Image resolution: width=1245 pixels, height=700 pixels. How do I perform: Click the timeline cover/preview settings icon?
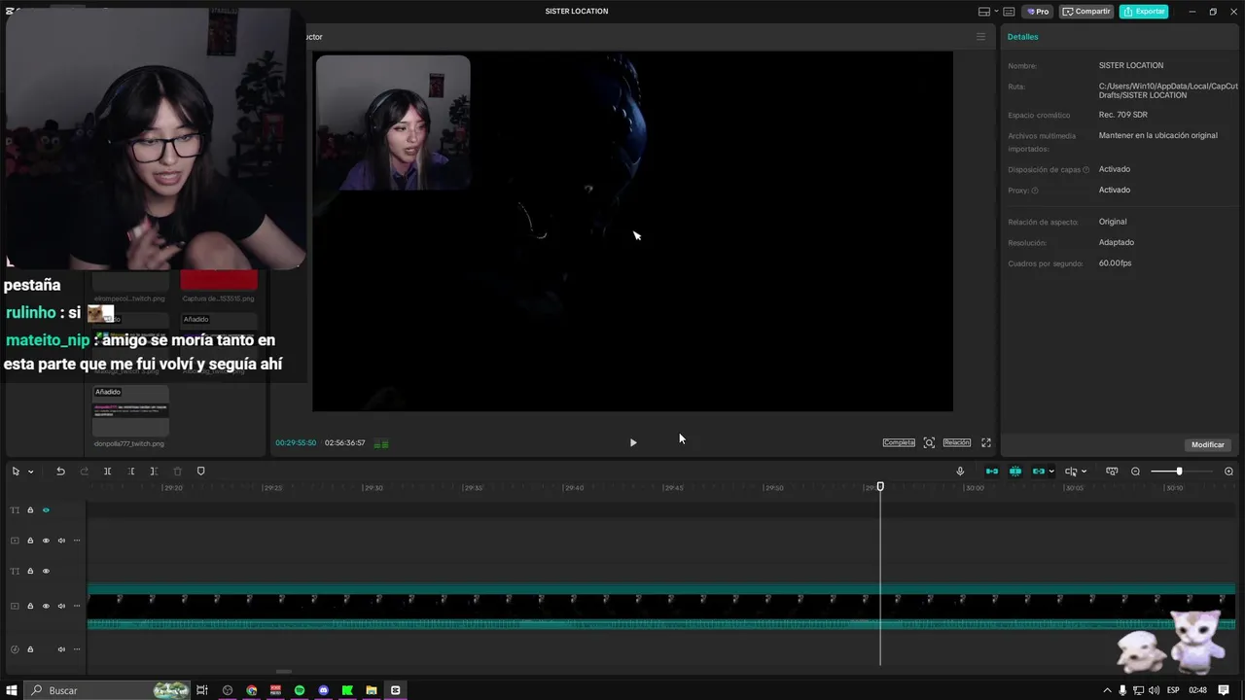1112,472
